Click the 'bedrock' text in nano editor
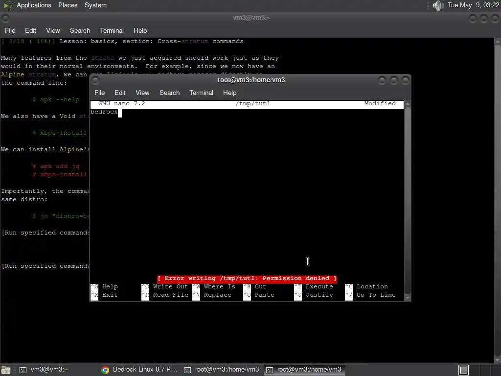Screen dimensions: 501x376 [104, 112]
